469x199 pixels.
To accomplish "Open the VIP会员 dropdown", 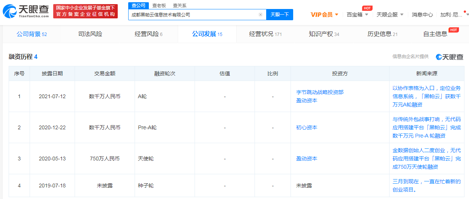I will click(325, 15).
